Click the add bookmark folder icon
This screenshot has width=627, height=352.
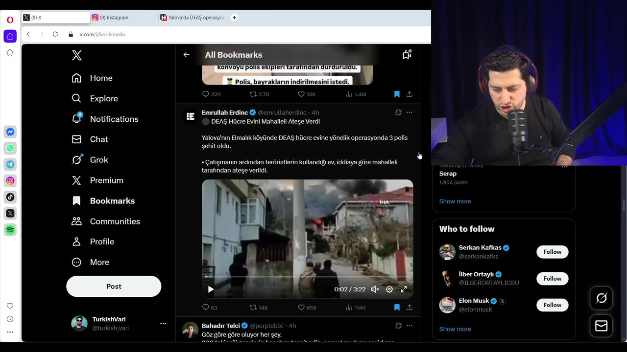407,55
